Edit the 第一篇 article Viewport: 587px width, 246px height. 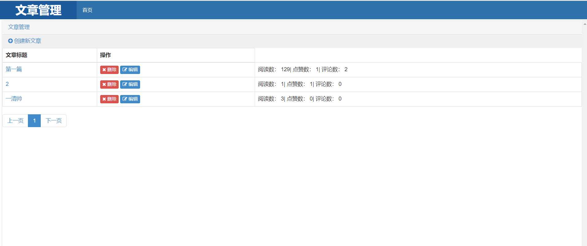point(130,70)
